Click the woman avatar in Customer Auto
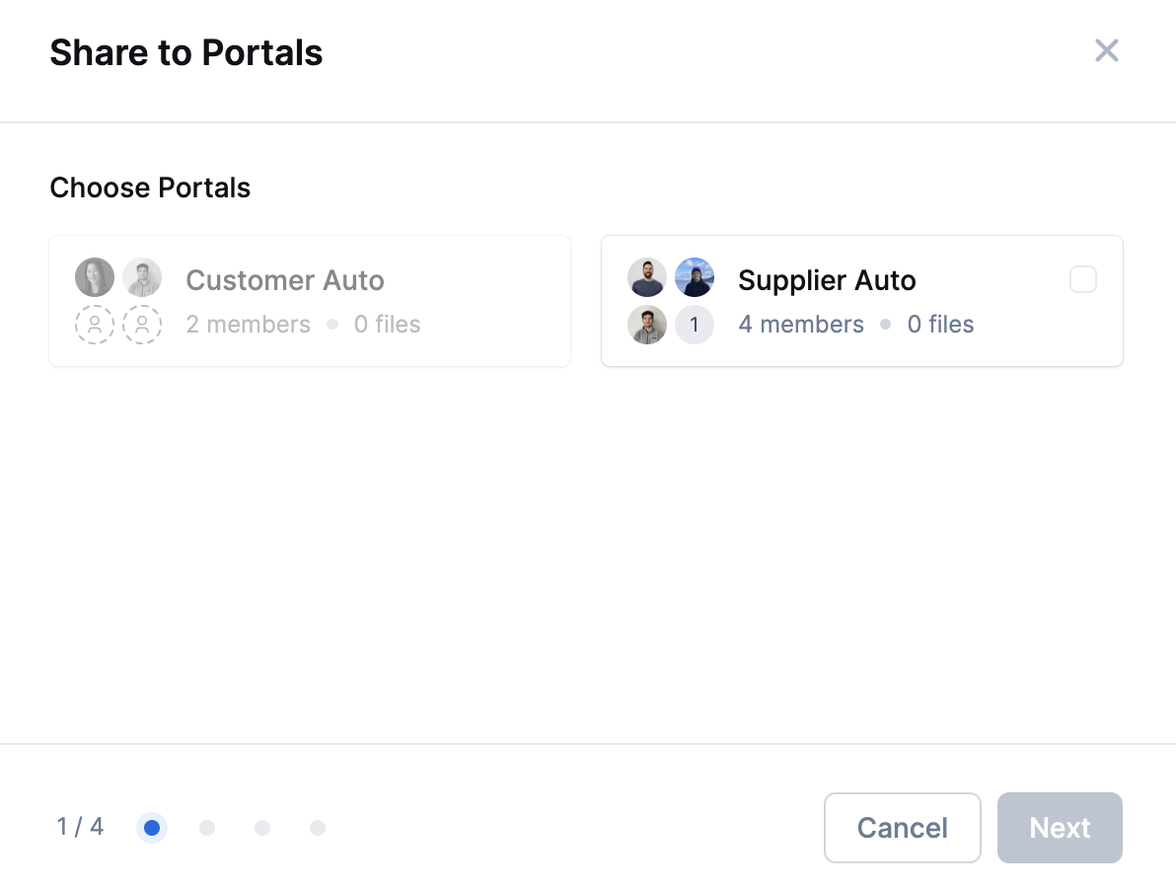 pos(95,278)
